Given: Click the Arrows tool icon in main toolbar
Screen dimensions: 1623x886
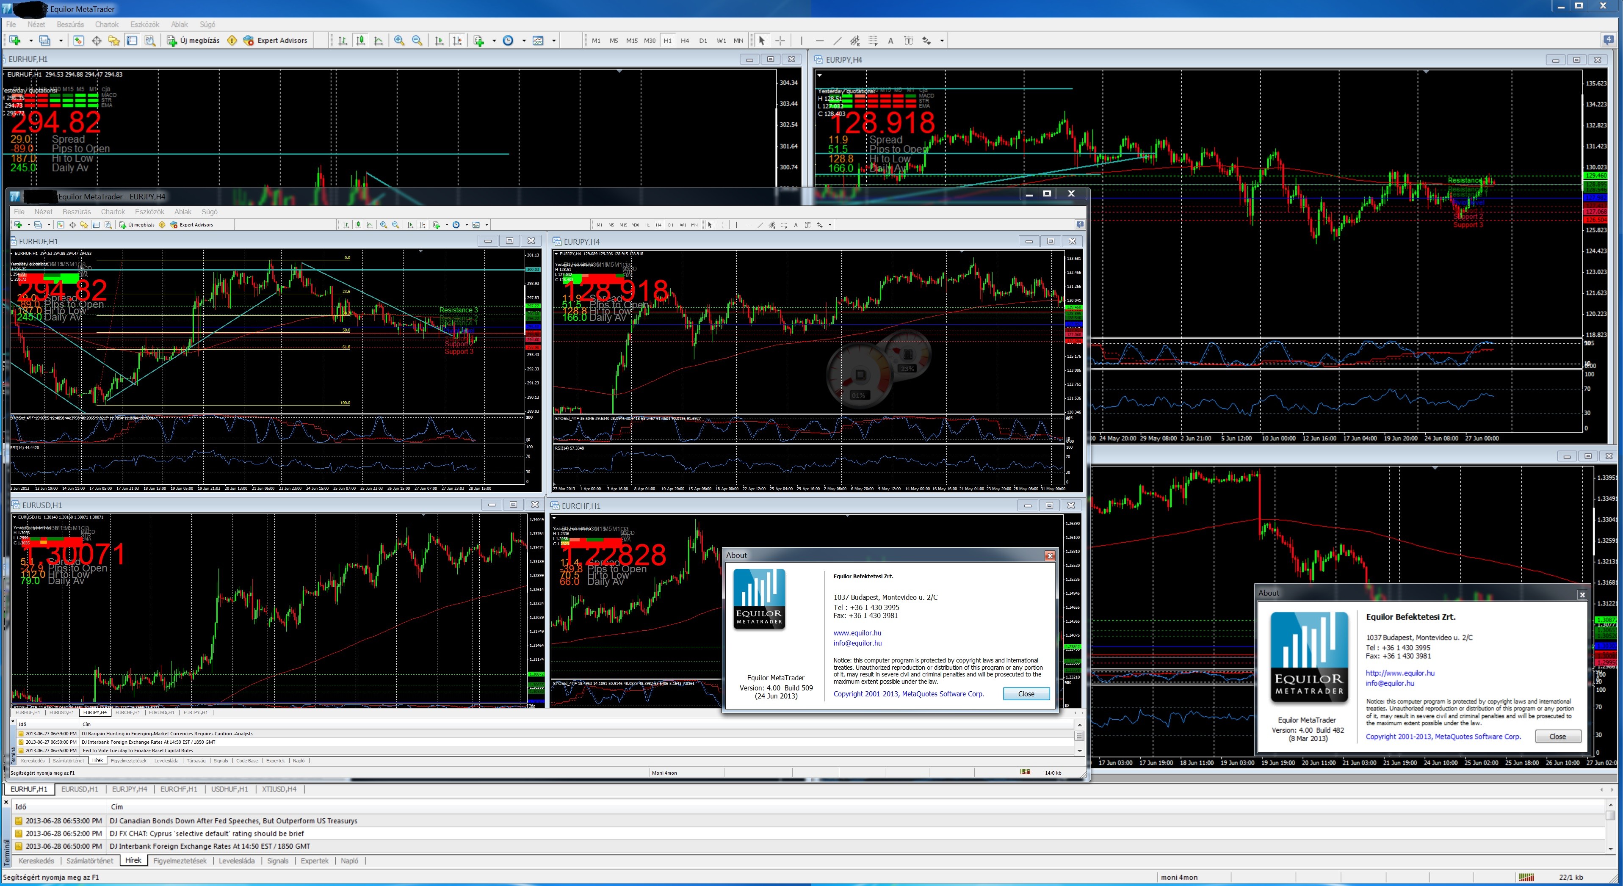Looking at the screenshot, I should pos(926,40).
